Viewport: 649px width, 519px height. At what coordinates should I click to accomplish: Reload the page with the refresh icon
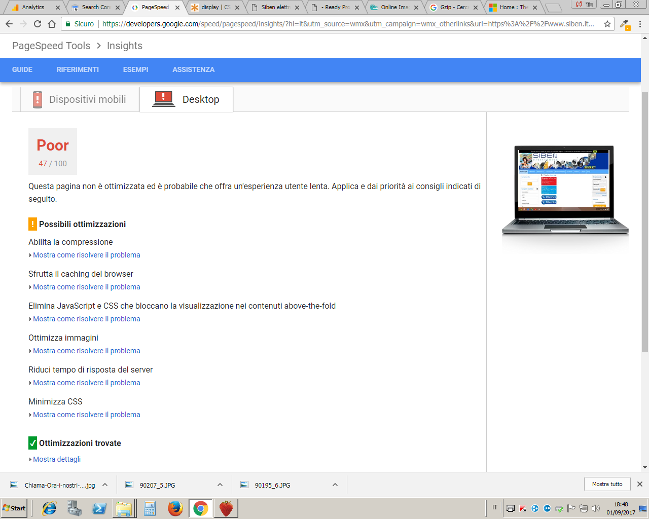(x=38, y=24)
